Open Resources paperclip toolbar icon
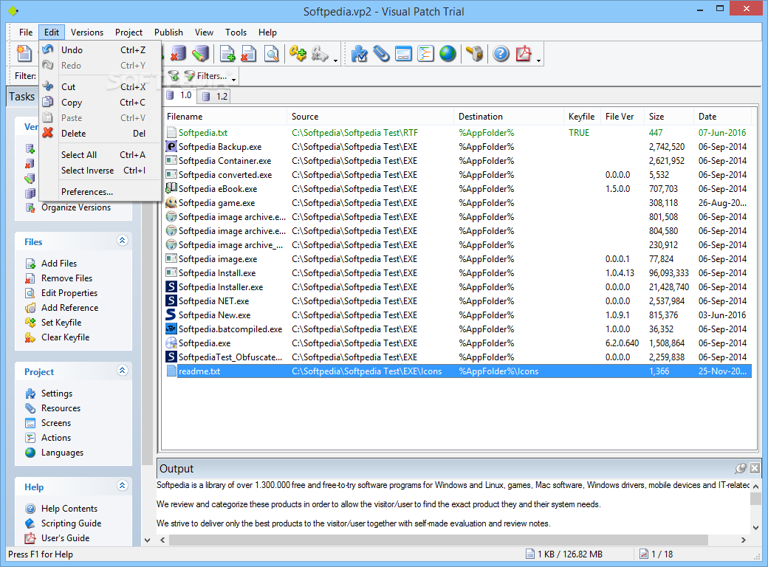 click(x=382, y=53)
